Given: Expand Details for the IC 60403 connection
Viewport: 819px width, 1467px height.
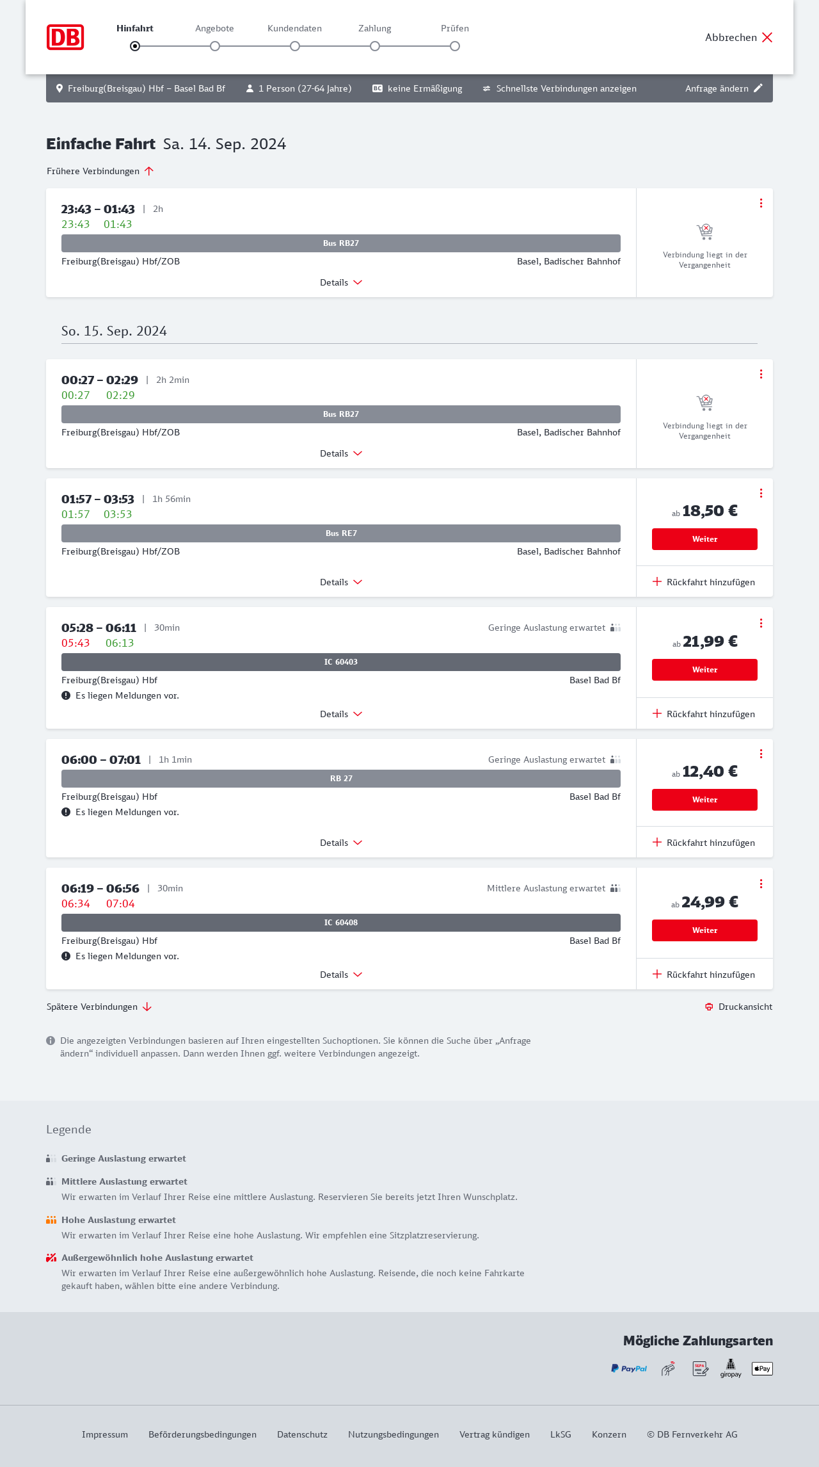Looking at the screenshot, I should coord(341,714).
